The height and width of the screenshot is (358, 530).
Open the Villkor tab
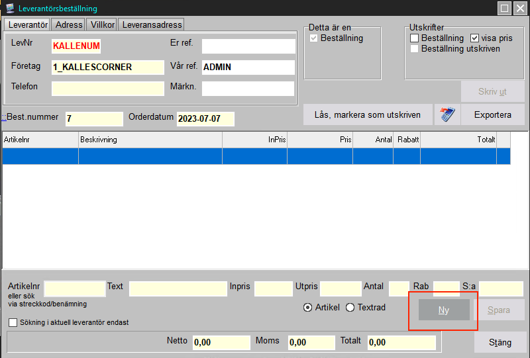(102, 24)
